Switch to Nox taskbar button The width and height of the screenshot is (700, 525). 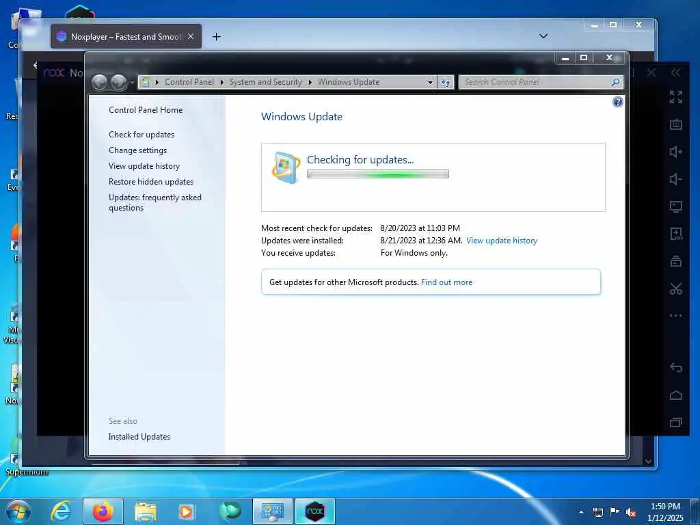(x=314, y=511)
